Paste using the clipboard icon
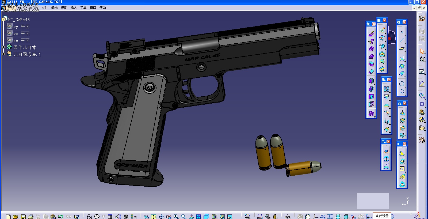 pos(53,217)
